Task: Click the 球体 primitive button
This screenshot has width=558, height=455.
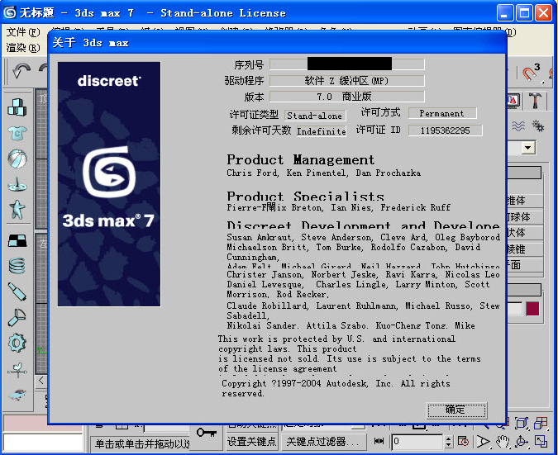Action: pos(525,217)
